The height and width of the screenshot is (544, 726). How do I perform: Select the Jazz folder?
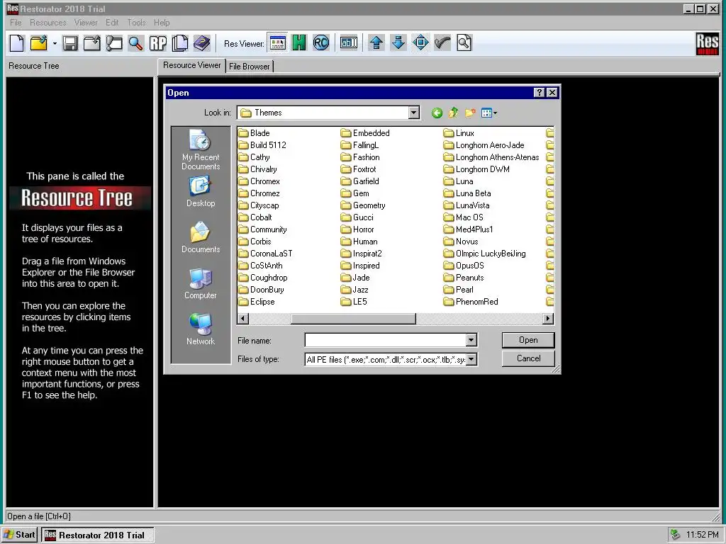tap(354, 290)
